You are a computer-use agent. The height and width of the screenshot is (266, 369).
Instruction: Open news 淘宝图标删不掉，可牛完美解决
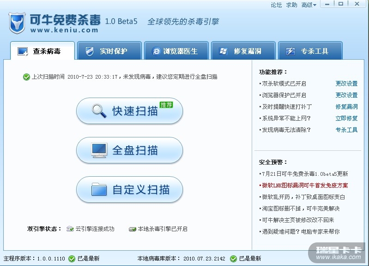point(300,209)
